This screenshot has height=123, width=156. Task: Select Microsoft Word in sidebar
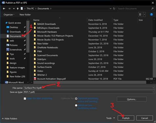(x=14, y=82)
